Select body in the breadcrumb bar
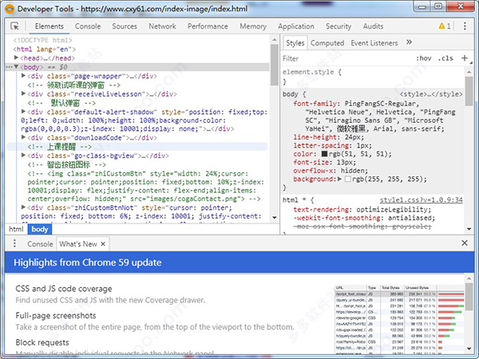The width and height of the screenshot is (479, 359). [40, 229]
